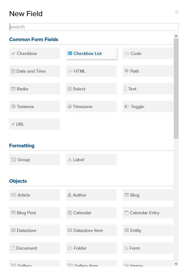Select the Path signpost field

(x=148, y=71)
